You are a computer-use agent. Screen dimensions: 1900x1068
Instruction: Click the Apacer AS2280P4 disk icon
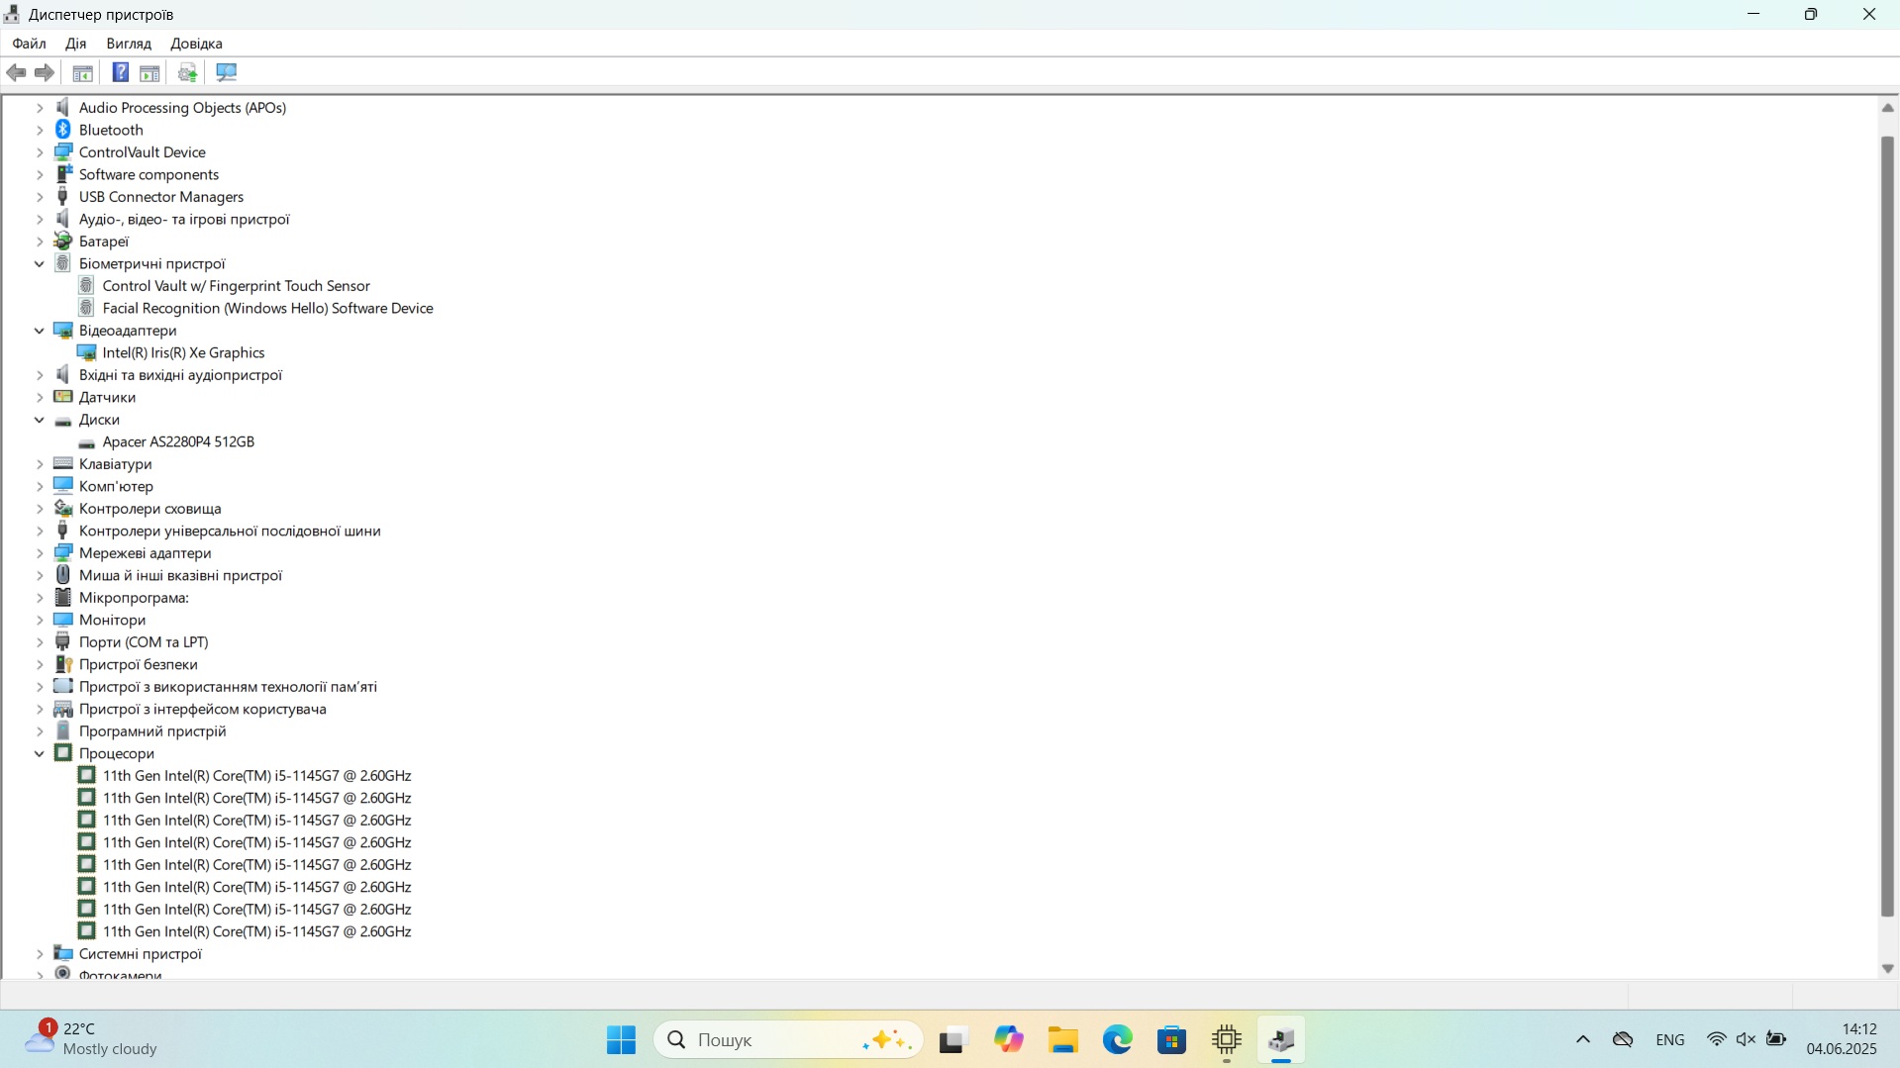tap(87, 442)
